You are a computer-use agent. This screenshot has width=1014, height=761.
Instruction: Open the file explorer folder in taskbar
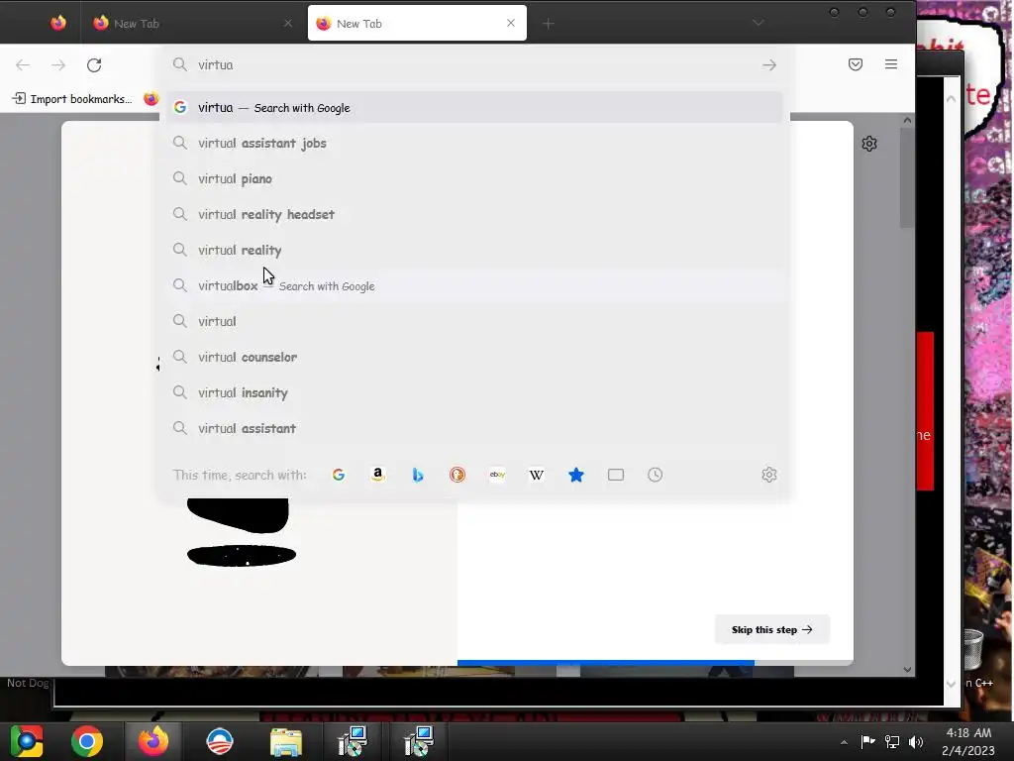(x=286, y=742)
